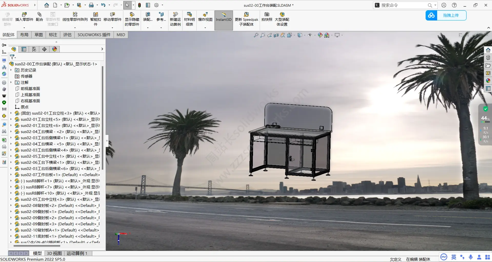Open SOLIDWORKS help with question mark button
The image size is (492, 262).
point(454,5)
